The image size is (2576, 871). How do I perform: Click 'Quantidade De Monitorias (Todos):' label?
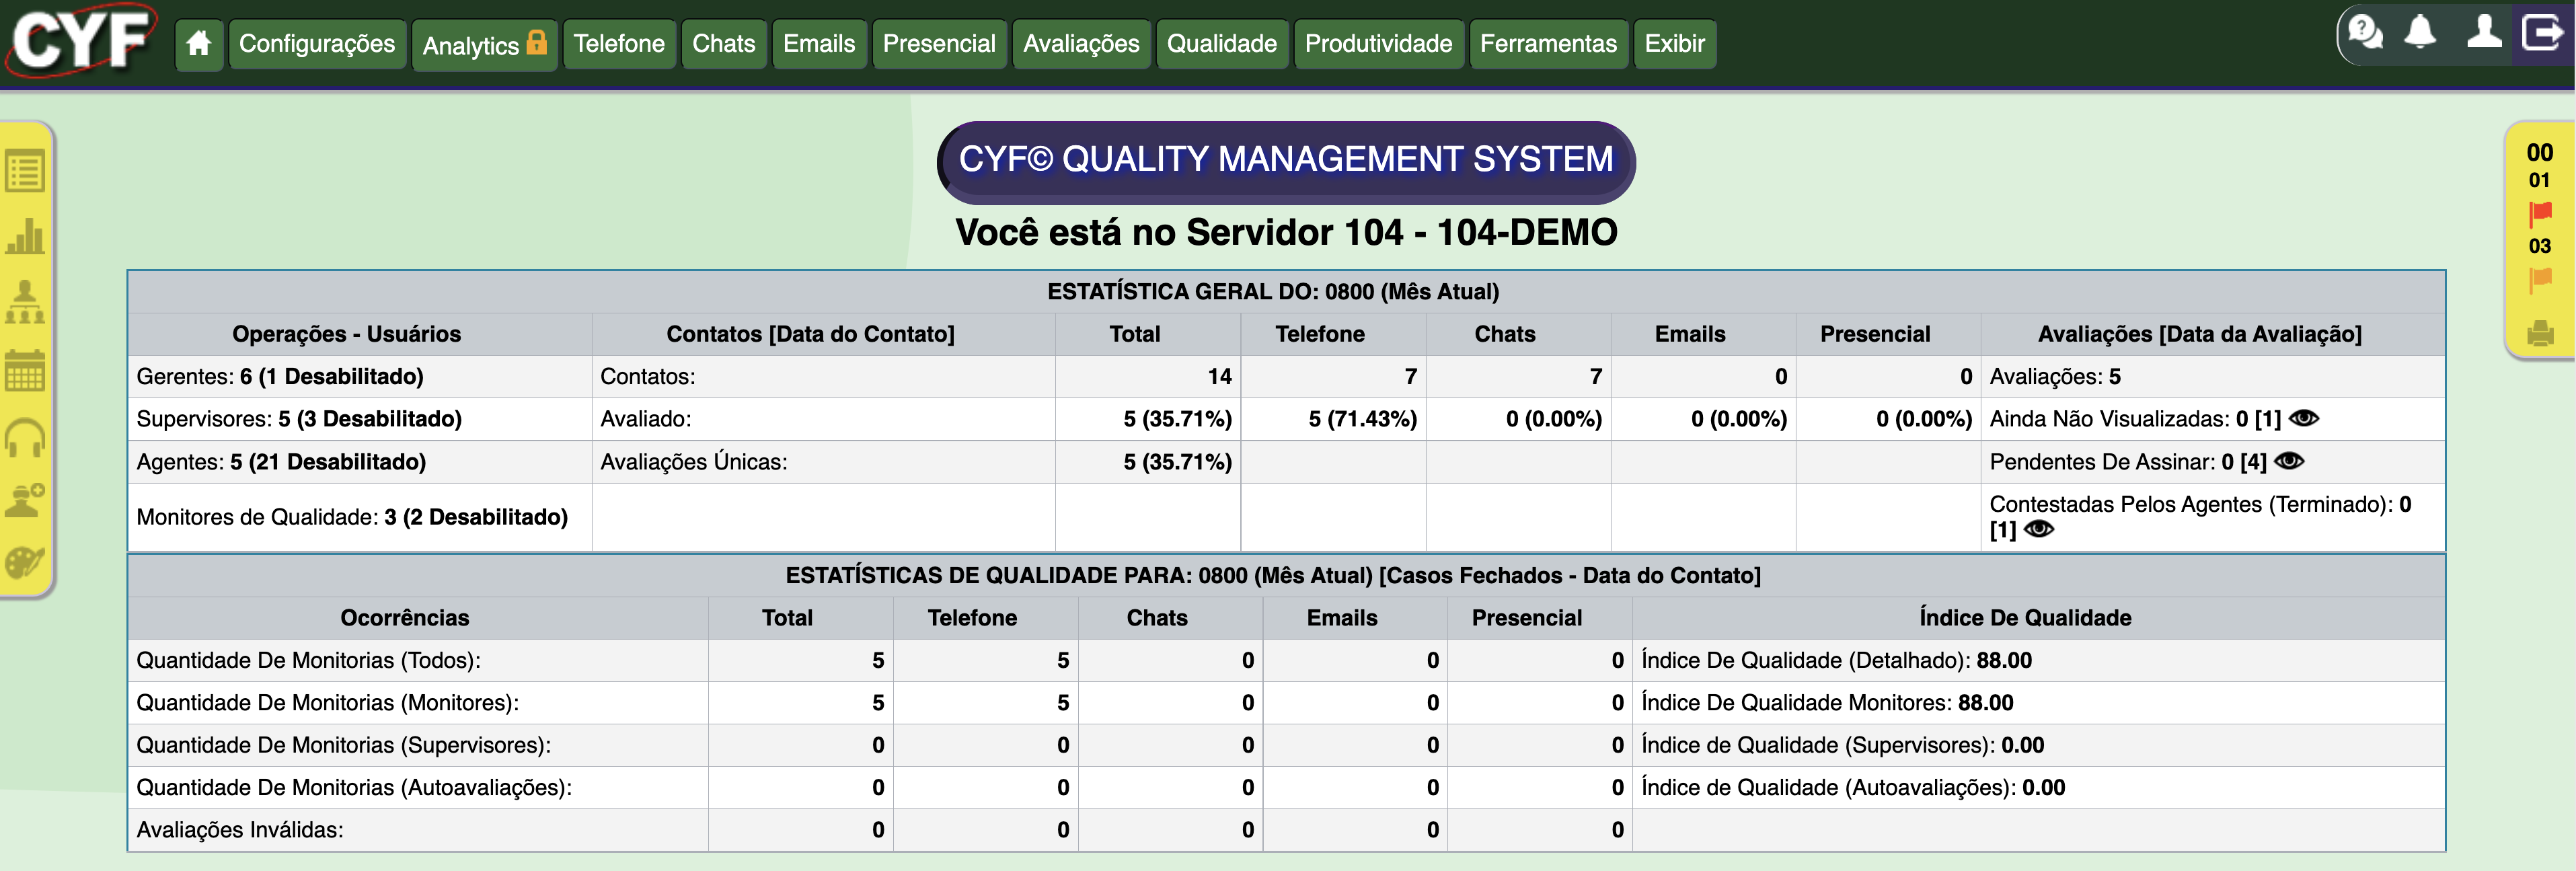point(308,661)
